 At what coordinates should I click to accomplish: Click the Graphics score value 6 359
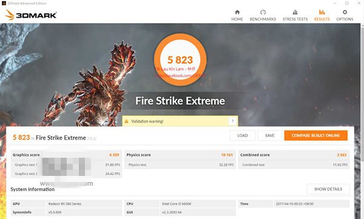(114, 155)
